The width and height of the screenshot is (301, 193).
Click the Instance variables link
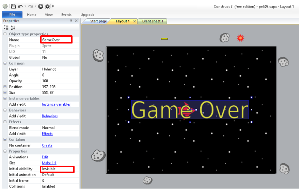click(56, 104)
